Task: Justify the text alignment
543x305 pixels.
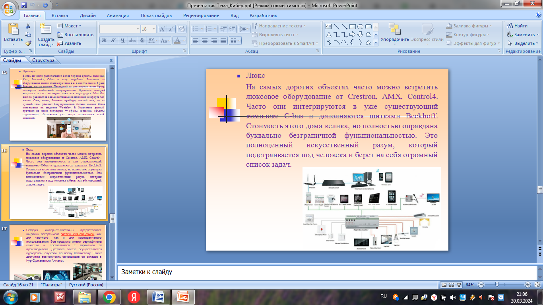Action: pyautogui.click(x=223, y=40)
